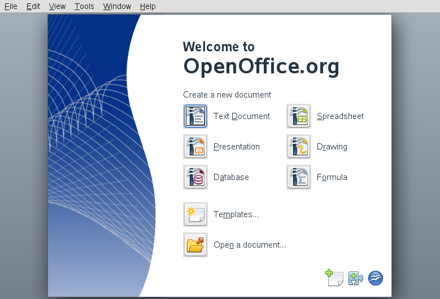
Task: Click the "Spreadsheet" text label
Action: point(340,116)
